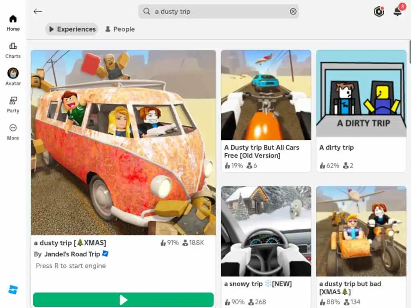Click the 19% rating text
The image size is (411, 308).
click(x=234, y=166)
